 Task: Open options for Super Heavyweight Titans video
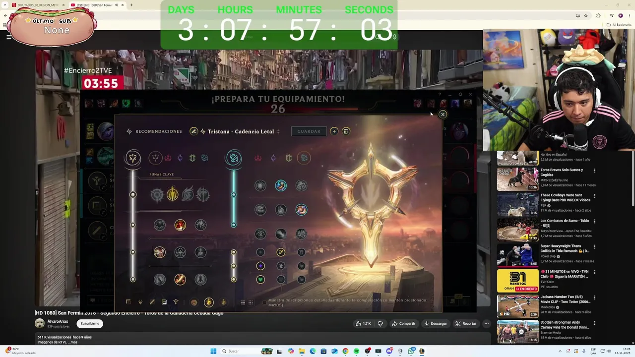594,247
